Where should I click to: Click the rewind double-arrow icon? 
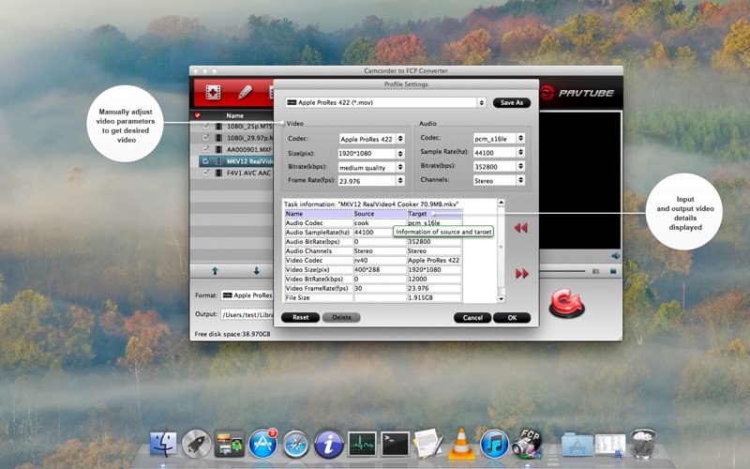click(521, 228)
